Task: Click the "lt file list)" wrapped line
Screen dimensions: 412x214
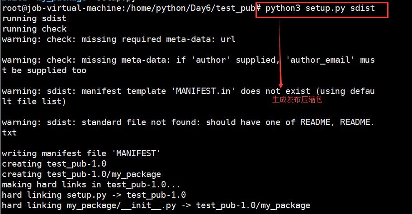Action: tap(34, 102)
